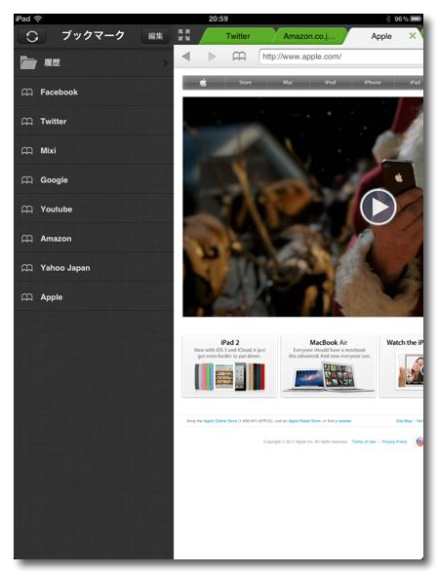Open the Watch the iP... promo tile
Image resolution: width=437 pixels, height=573 pixels.
(402, 365)
